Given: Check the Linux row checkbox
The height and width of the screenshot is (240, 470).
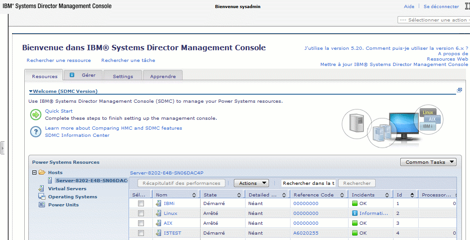Looking at the screenshot, I should click(141, 214).
